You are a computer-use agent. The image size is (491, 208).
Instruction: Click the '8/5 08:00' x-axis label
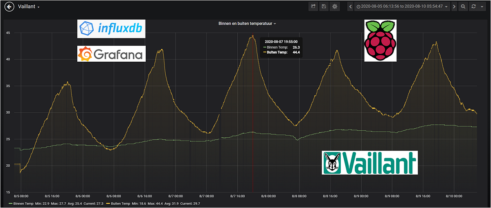click(x=20, y=196)
